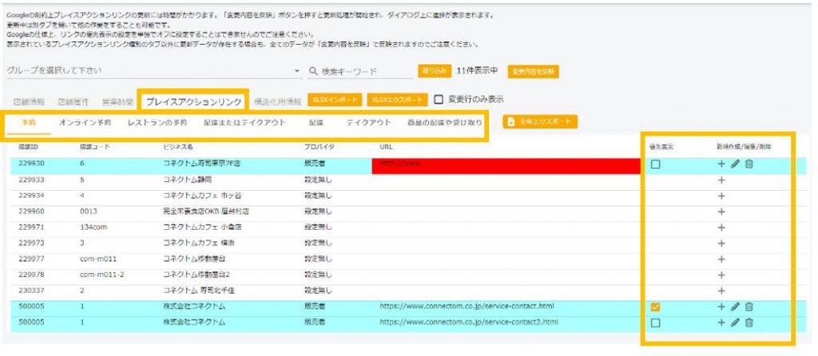This screenshot has height=356, width=818.
Task: Delete the コネクトム寿司東京7F店 link via trash icon
Action: 749,164
